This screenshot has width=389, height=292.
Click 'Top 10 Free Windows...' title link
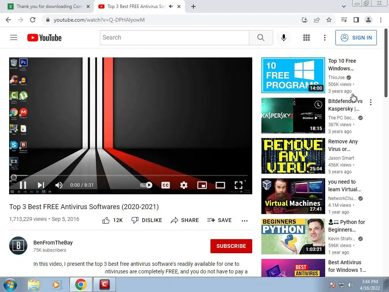click(x=342, y=65)
